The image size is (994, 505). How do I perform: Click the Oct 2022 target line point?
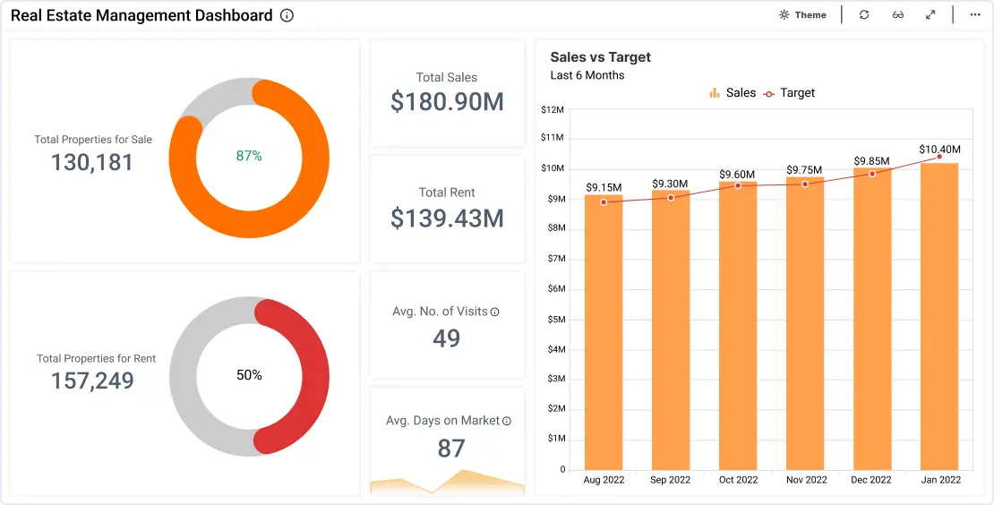point(738,185)
